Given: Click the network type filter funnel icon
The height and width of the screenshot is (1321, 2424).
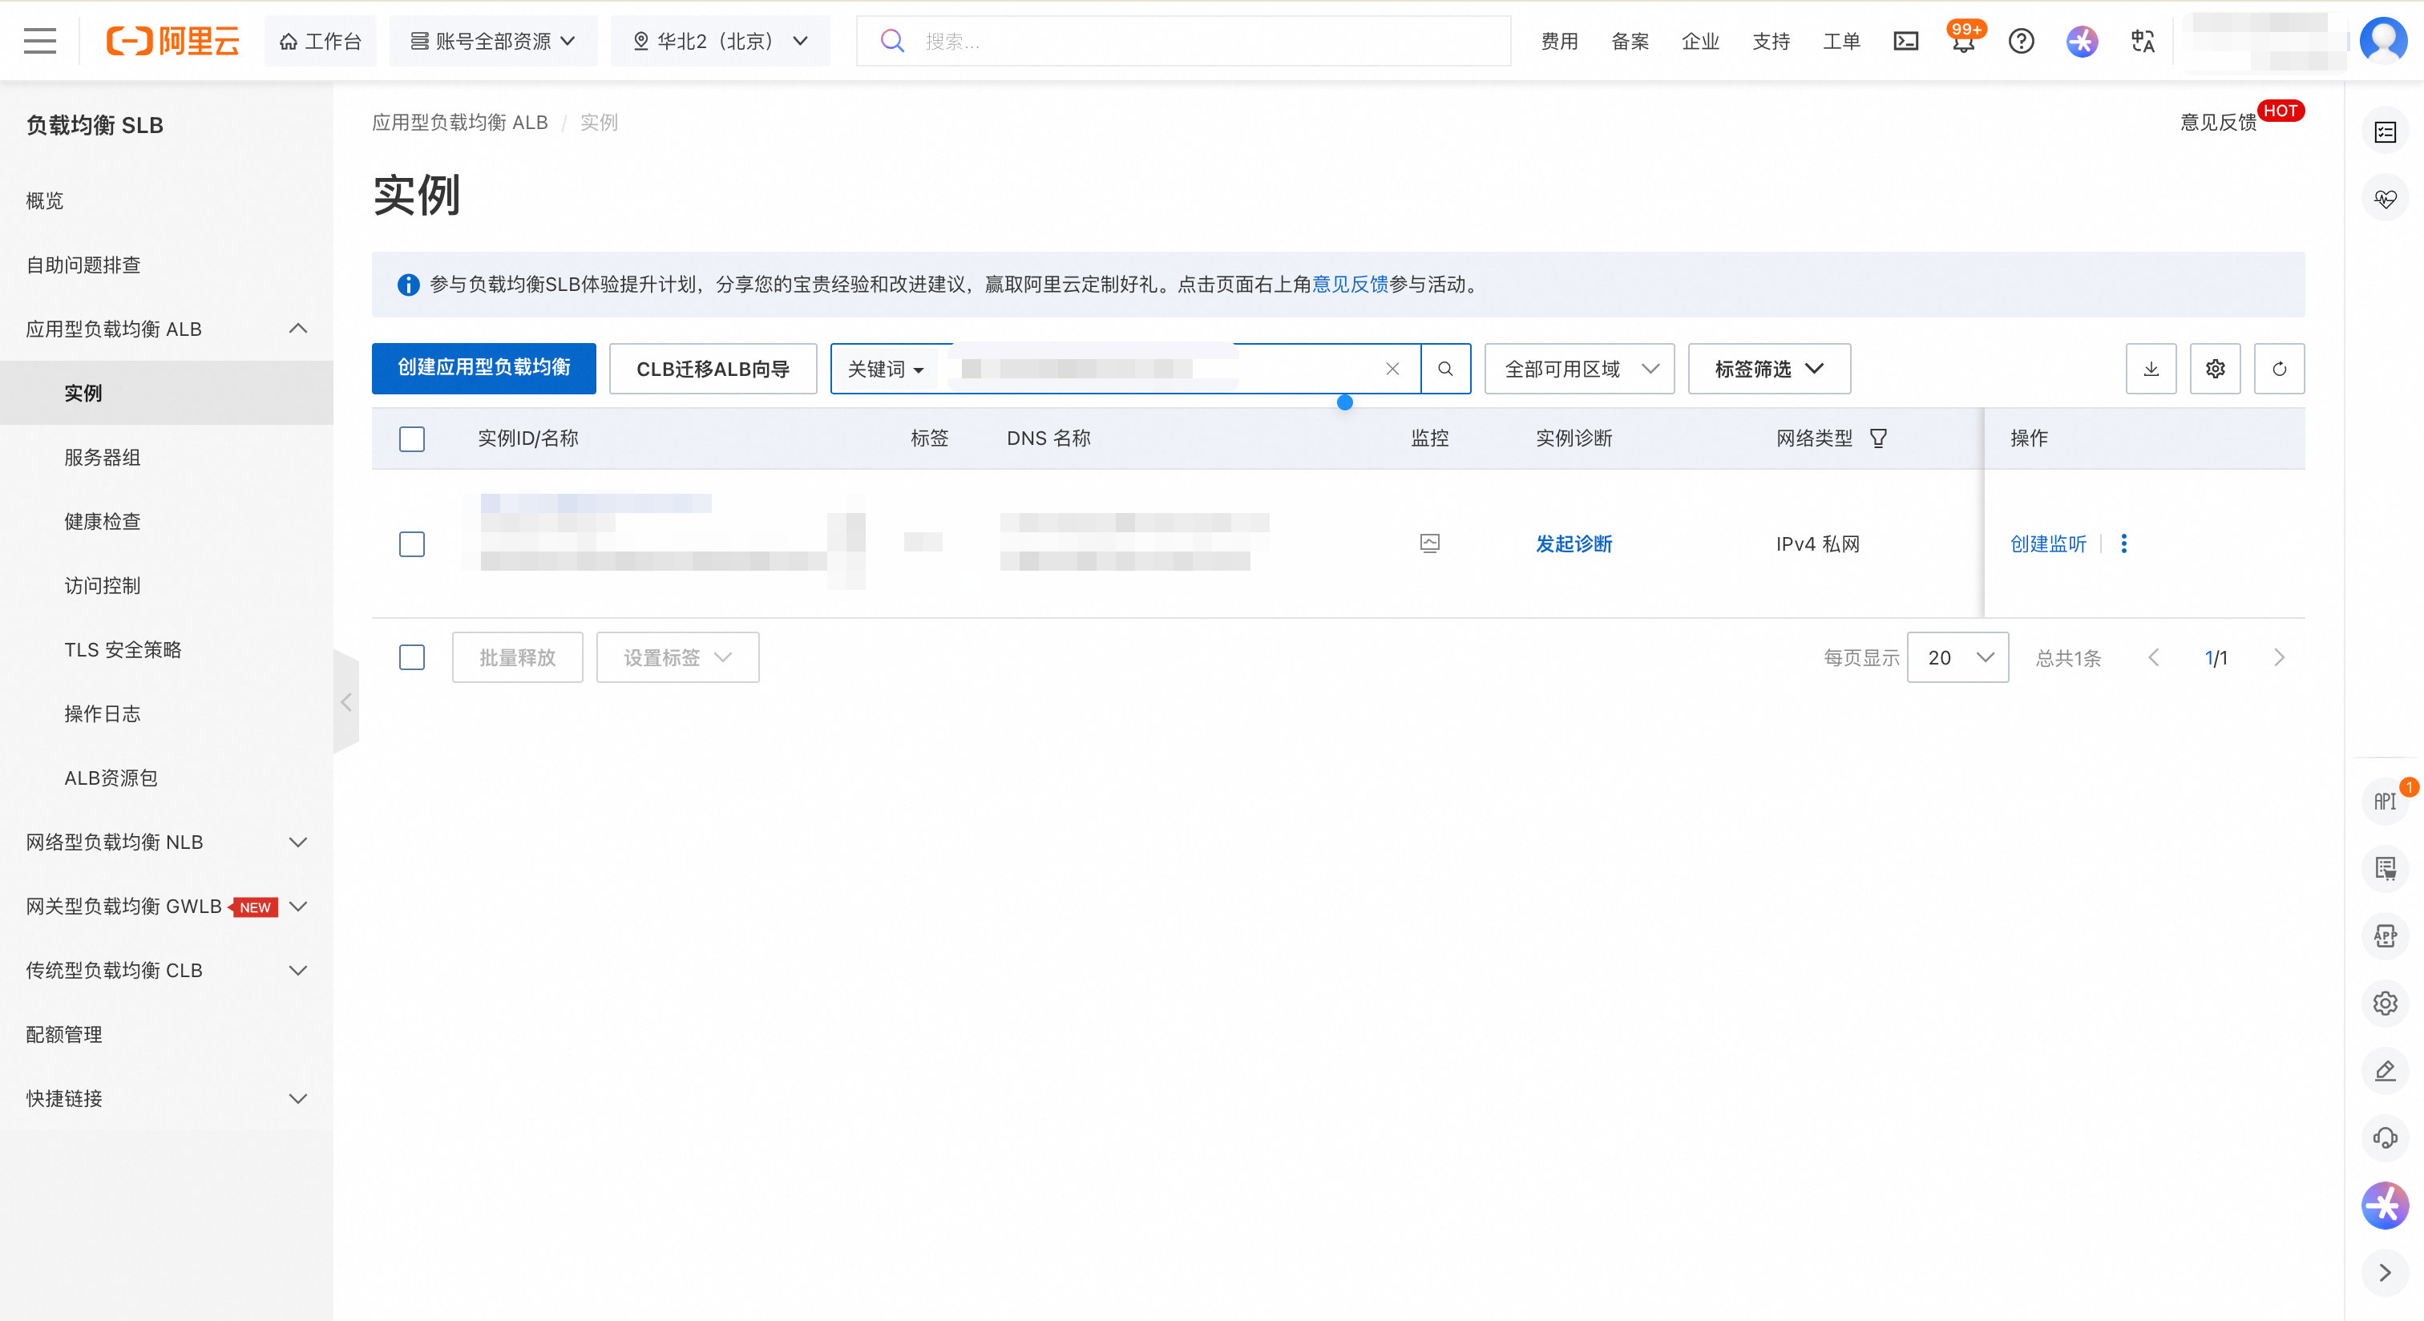Looking at the screenshot, I should click(1878, 438).
